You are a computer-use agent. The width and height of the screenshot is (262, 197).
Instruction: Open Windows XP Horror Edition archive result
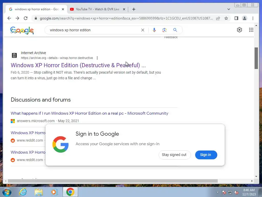(x=78, y=65)
